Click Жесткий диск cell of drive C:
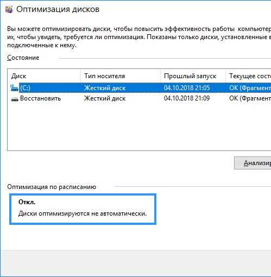Image resolution: width=271 pixels, height=277 pixels. 105,88
